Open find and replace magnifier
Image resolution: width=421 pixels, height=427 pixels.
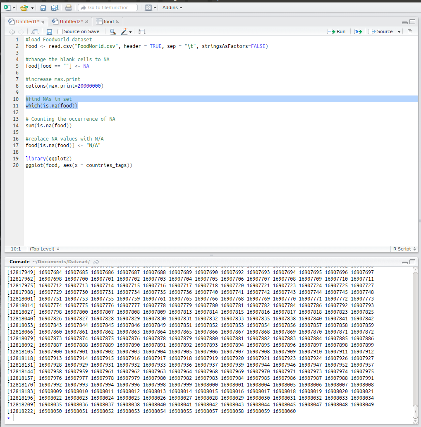pyautogui.click(x=112, y=32)
